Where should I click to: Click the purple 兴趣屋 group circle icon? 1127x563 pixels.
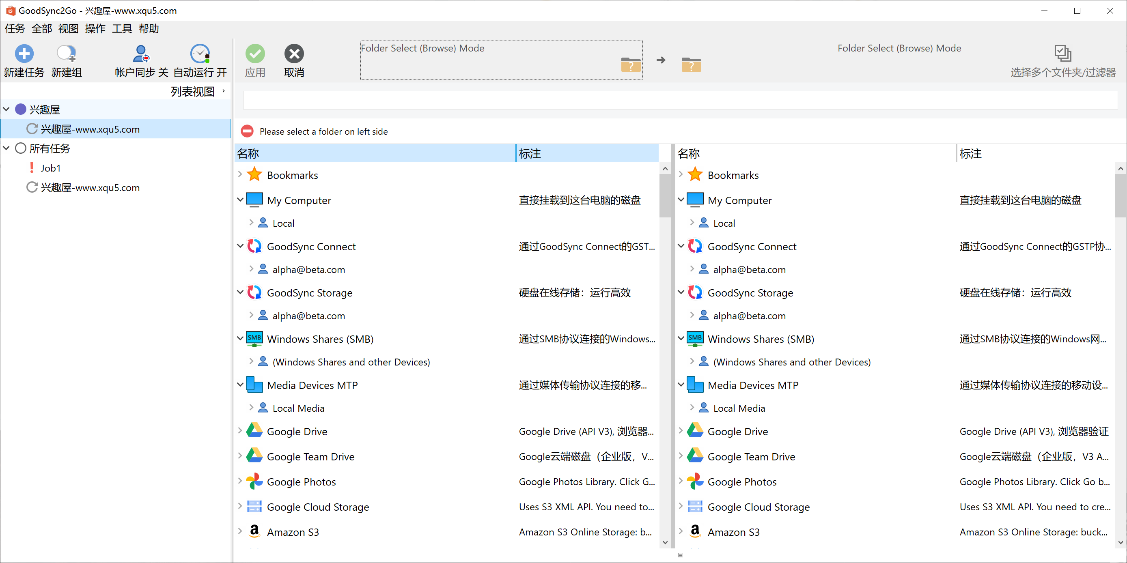(21, 109)
